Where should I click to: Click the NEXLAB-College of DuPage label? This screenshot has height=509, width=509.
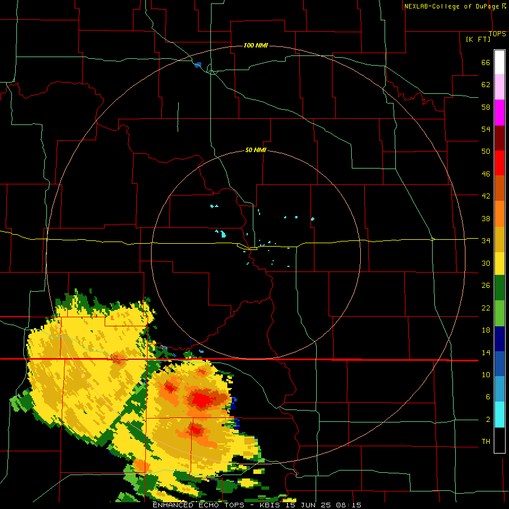(x=451, y=6)
